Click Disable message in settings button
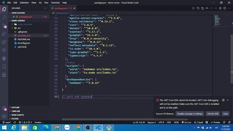233x131 pixels. coord(190,114)
